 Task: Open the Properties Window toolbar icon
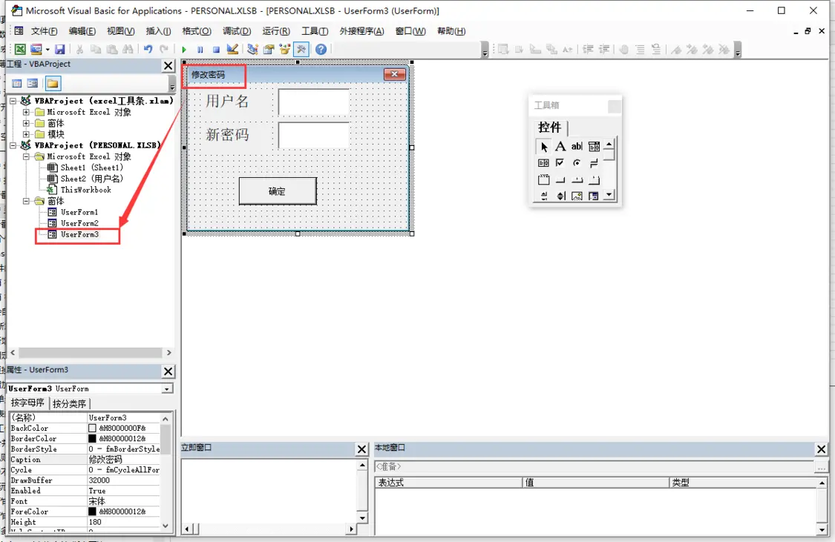269,50
